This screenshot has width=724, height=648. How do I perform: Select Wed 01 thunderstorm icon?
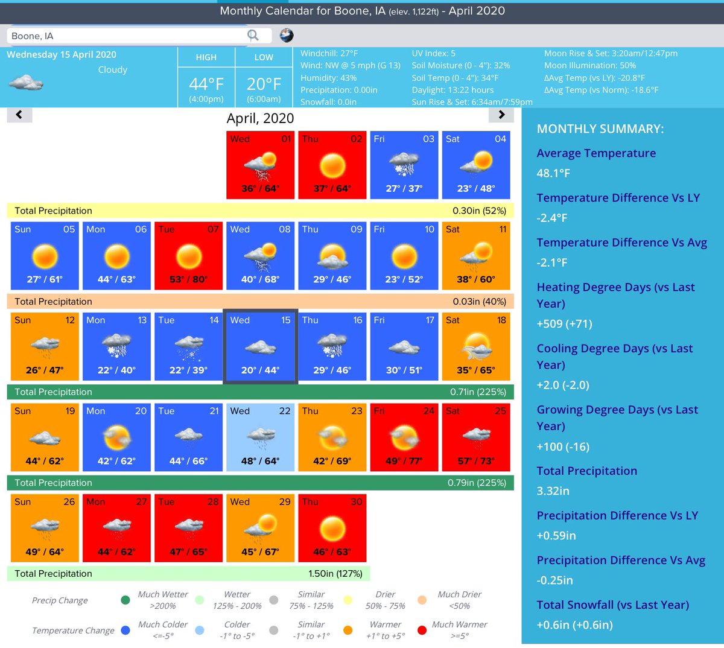coord(261,166)
